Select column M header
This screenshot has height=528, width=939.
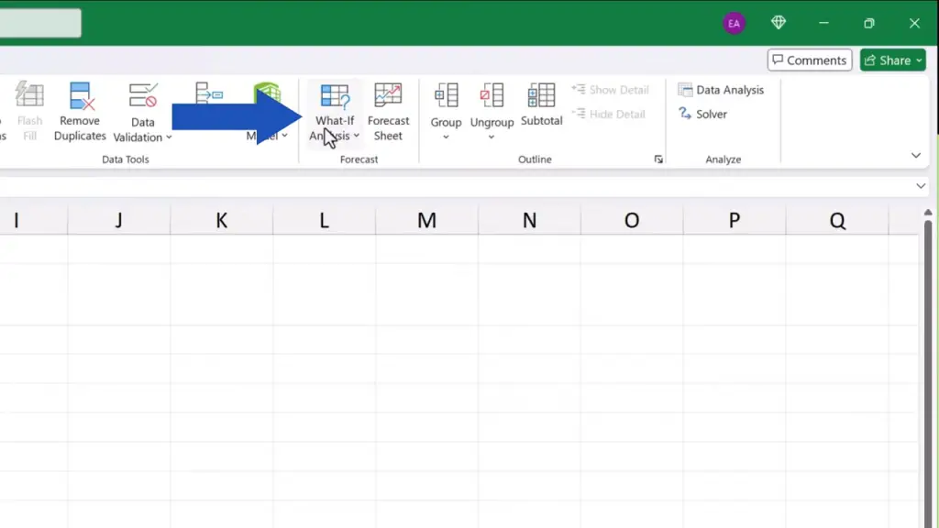point(426,220)
